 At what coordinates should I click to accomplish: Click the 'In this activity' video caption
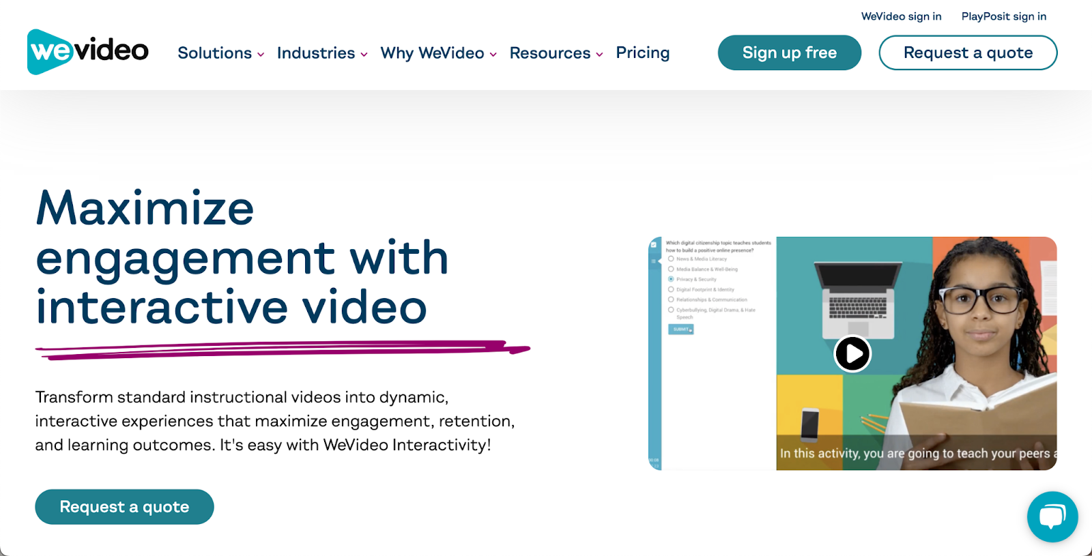(x=918, y=453)
